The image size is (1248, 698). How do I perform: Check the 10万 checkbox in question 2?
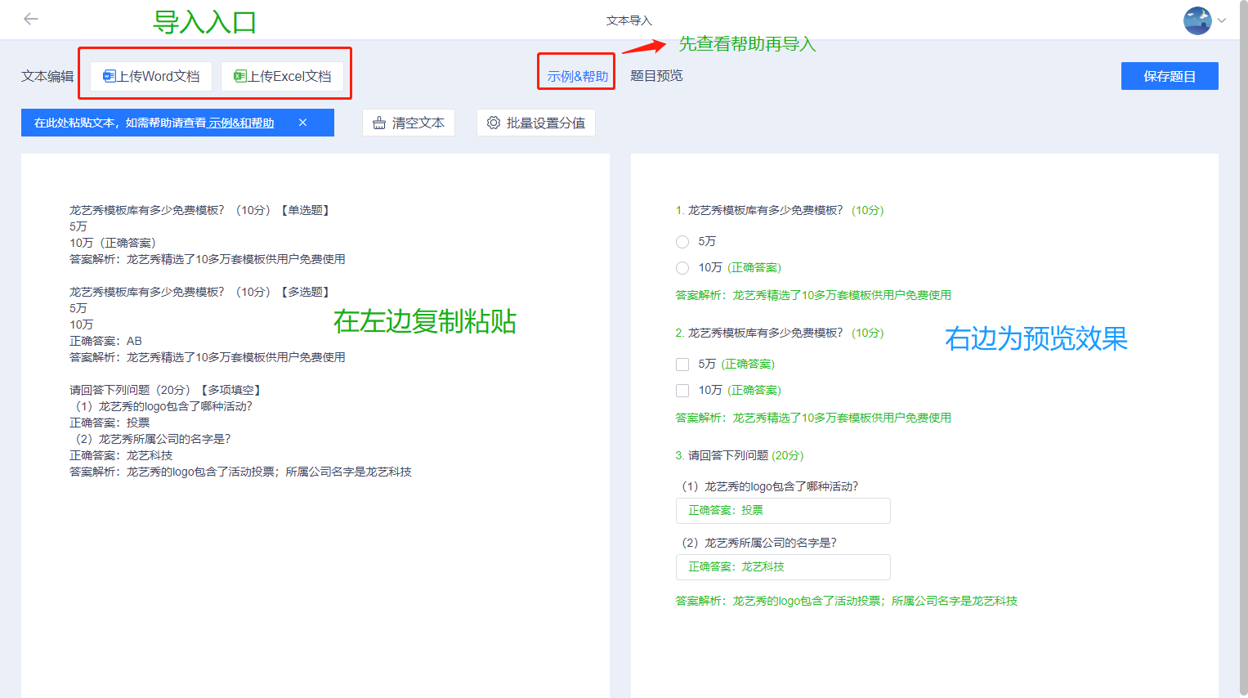click(682, 391)
